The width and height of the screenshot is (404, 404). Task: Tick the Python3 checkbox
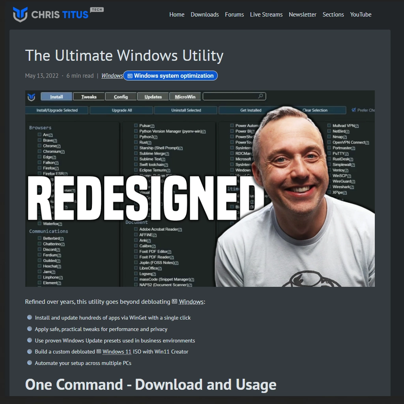(x=136, y=137)
